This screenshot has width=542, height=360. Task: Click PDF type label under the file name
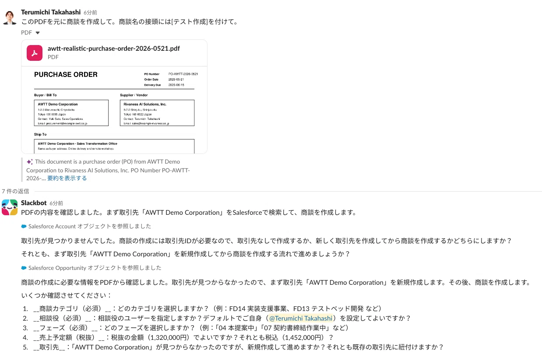pos(53,57)
